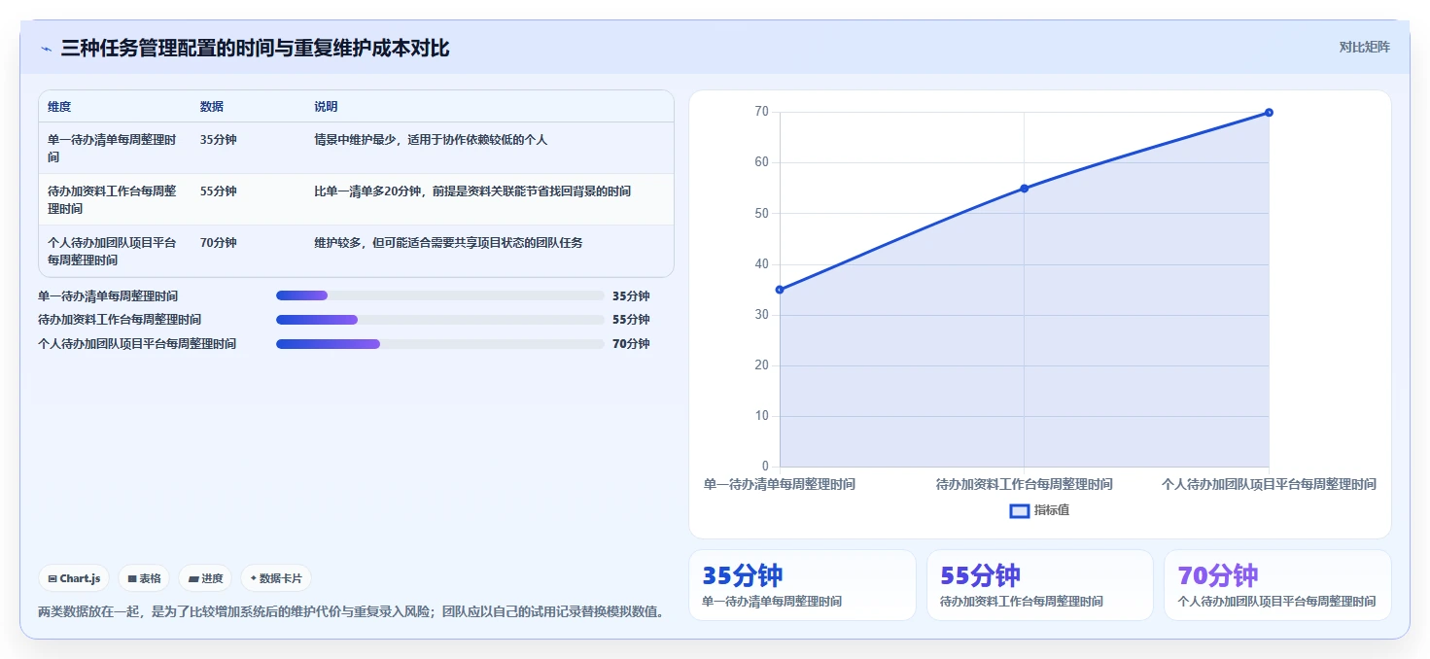1430x659 pixels.
Task: Open the 70分钟 data card
Action: (1277, 585)
